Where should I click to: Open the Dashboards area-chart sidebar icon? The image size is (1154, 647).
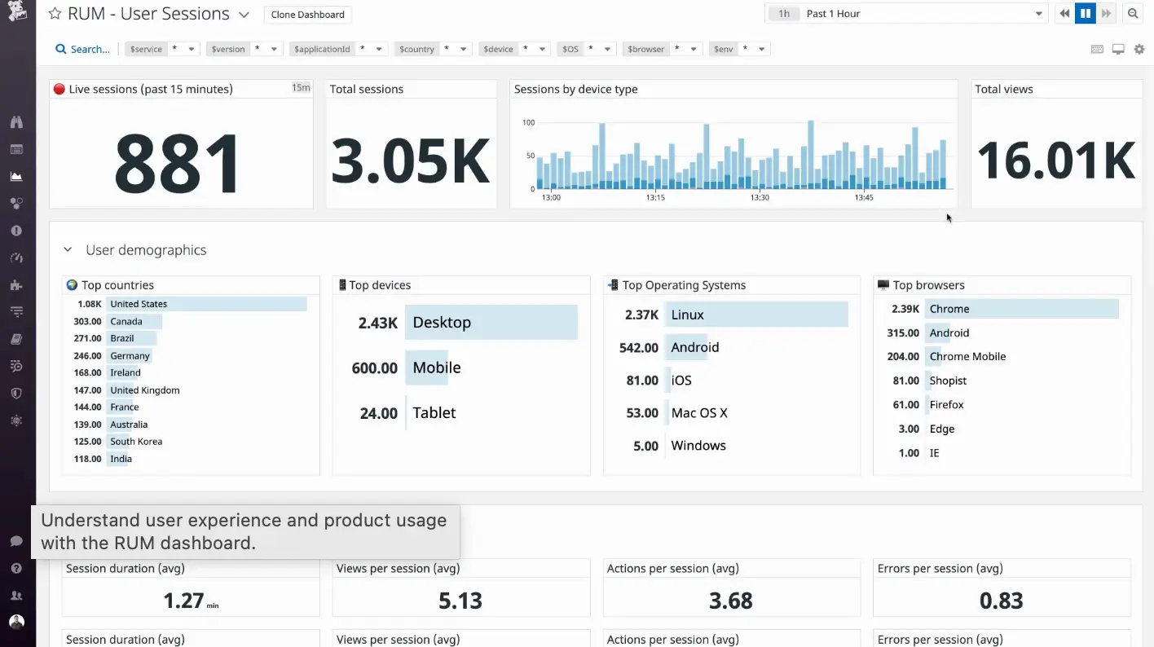coord(16,176)
